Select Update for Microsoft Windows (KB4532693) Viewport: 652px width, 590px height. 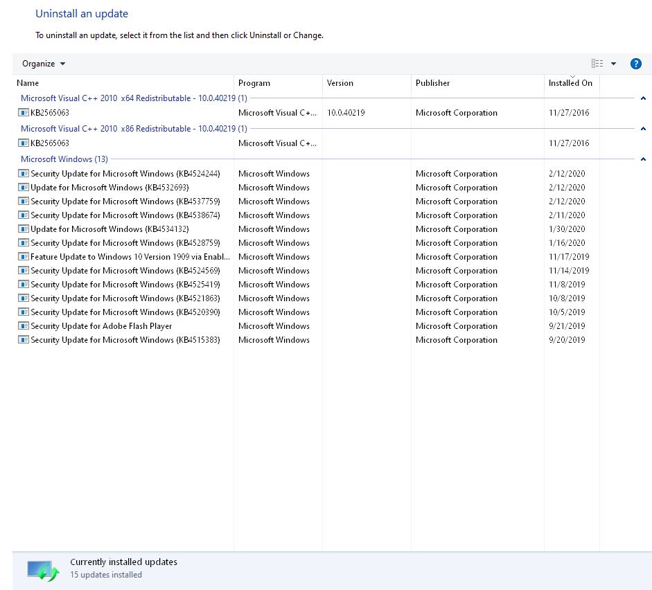(109, 188)
